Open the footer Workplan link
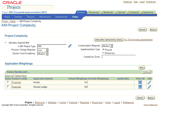 point(52,102)
